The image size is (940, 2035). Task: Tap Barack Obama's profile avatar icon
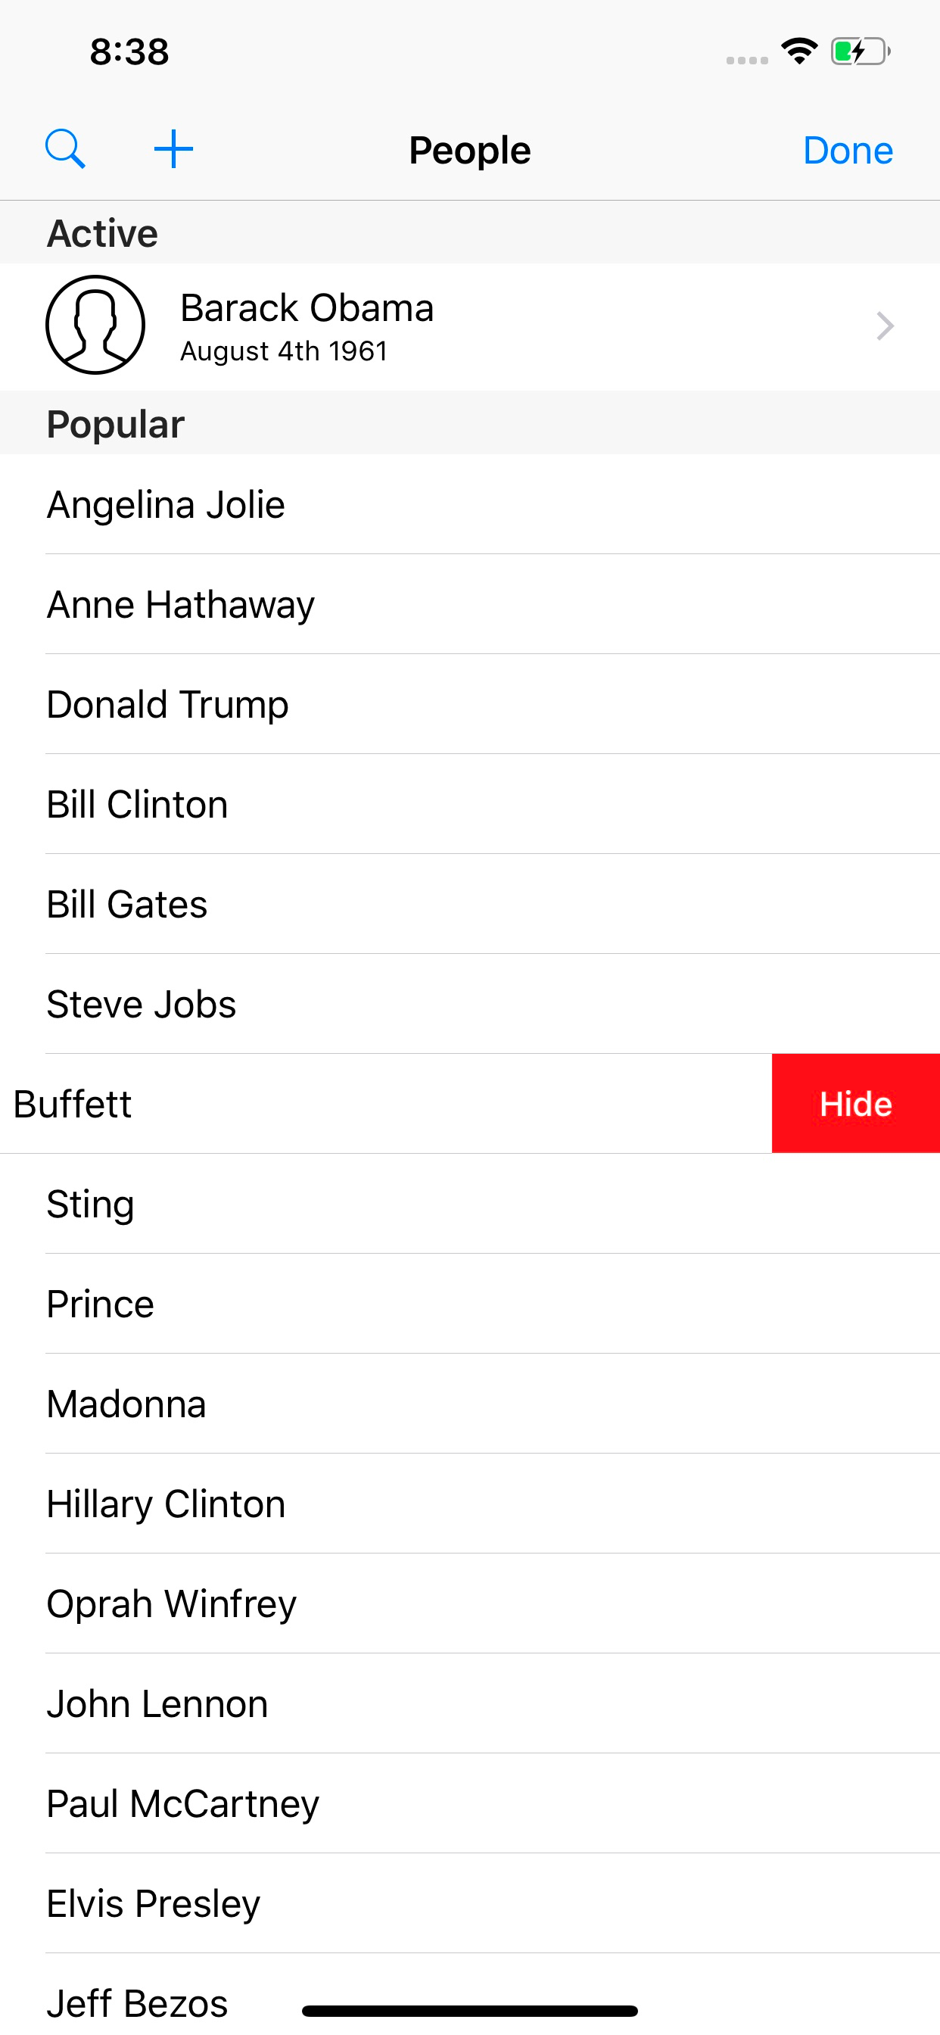[x=95, y=325]
